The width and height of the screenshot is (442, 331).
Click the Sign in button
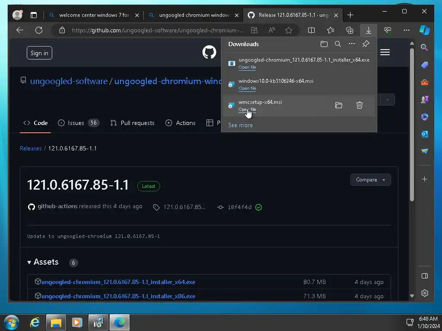point(39,53)
